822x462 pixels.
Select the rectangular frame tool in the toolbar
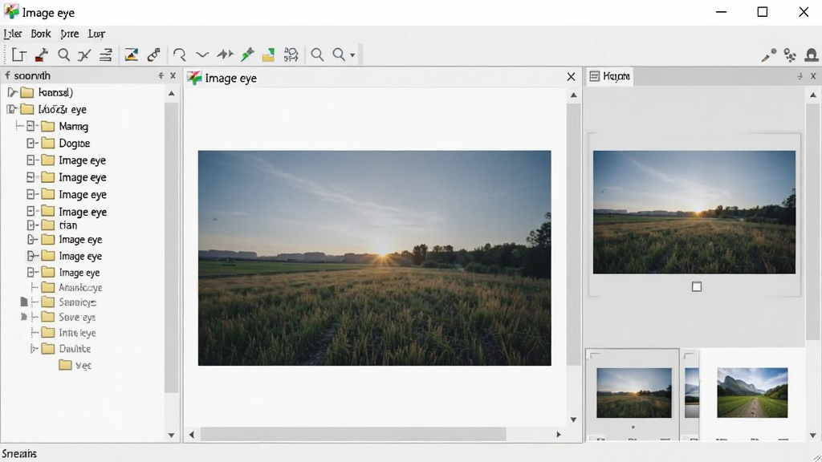pyautogui.click(x=19, y=55)
